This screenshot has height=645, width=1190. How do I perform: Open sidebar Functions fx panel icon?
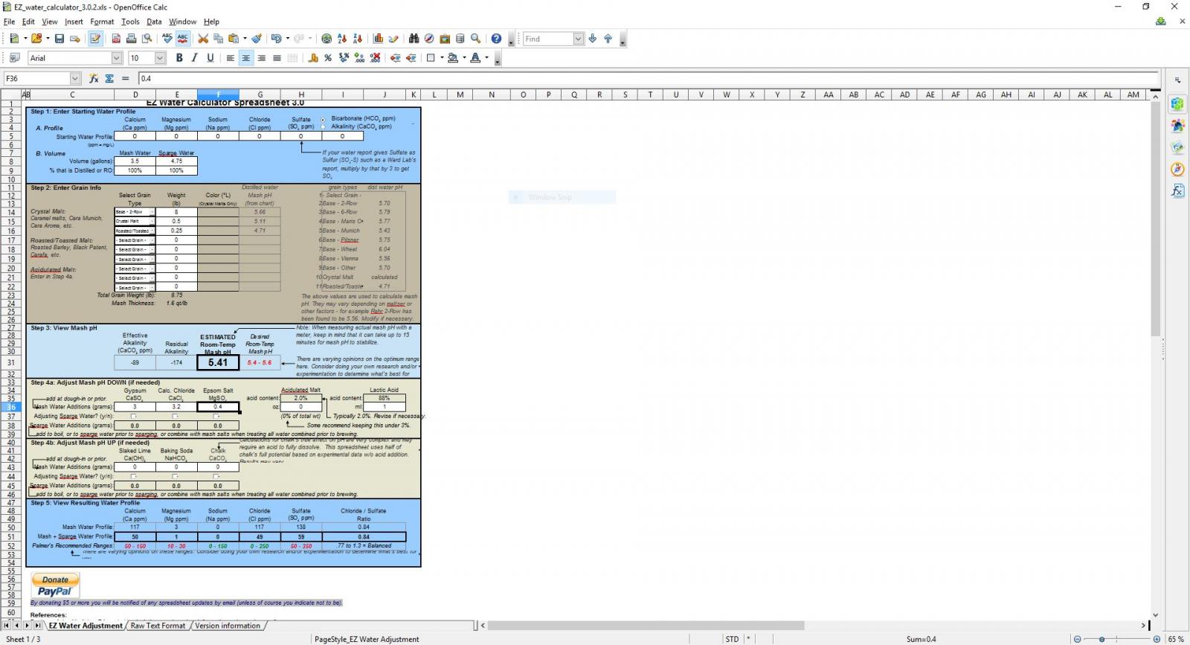(x=1177, y=191)
